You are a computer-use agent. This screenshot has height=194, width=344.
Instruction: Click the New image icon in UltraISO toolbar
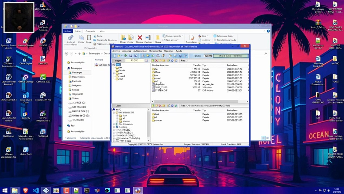[115, 56]
